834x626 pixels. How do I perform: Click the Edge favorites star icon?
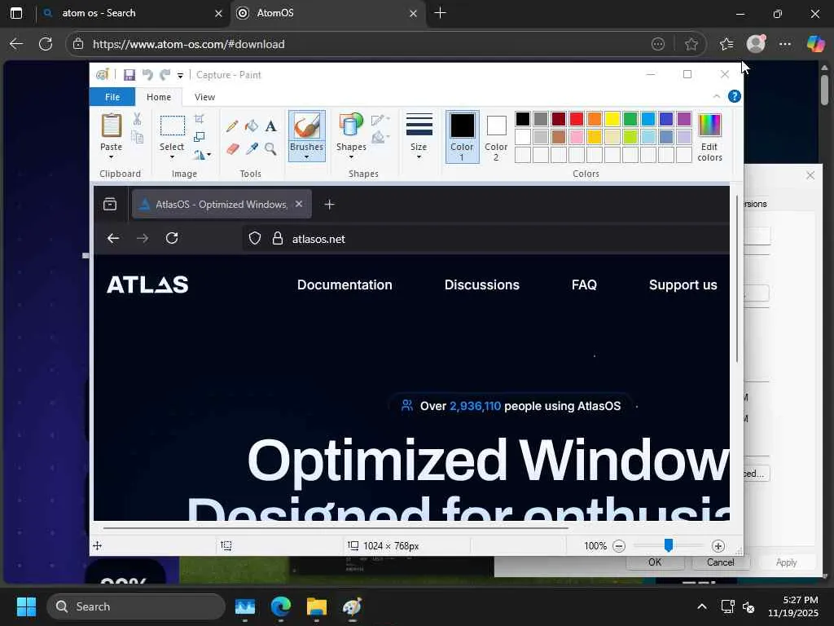click(x=691, y=44)
